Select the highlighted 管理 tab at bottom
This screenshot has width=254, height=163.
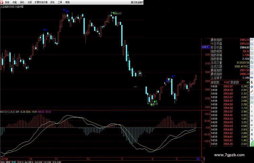click(x=13, y=162)
